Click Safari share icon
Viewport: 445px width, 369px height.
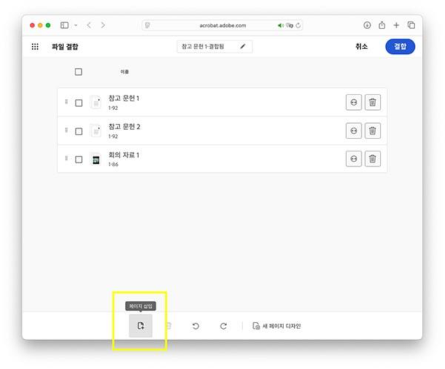tap(382, 26)
